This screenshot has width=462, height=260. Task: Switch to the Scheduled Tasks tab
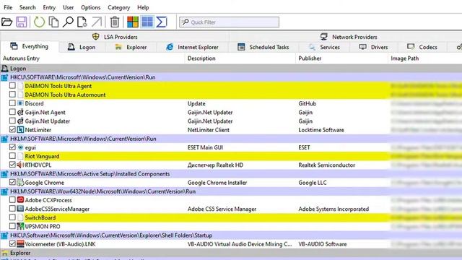coord(263,47)
